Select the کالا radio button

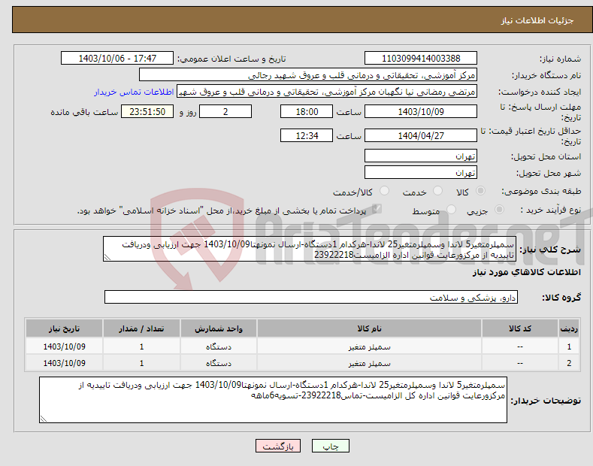click(480, 191)
